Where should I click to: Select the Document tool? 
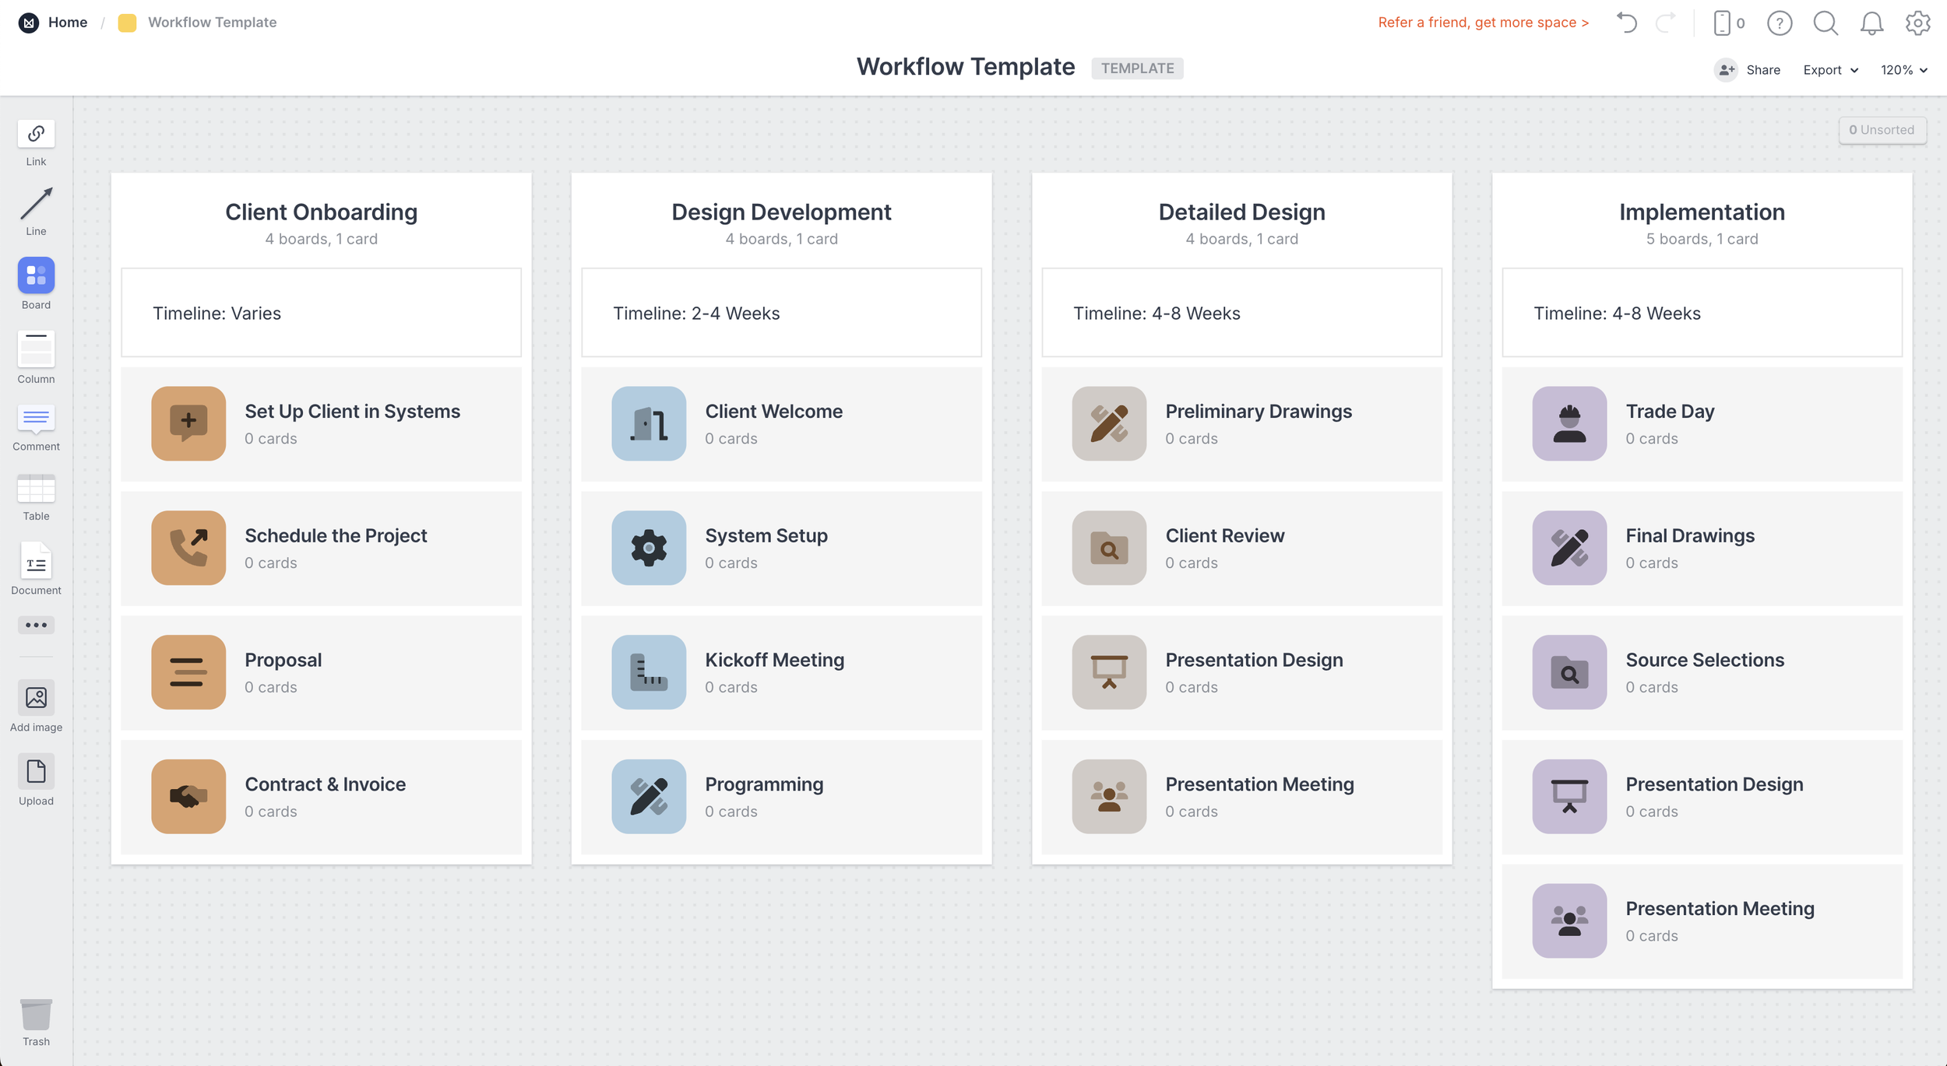pyautogui.click(x=36, y=563)
